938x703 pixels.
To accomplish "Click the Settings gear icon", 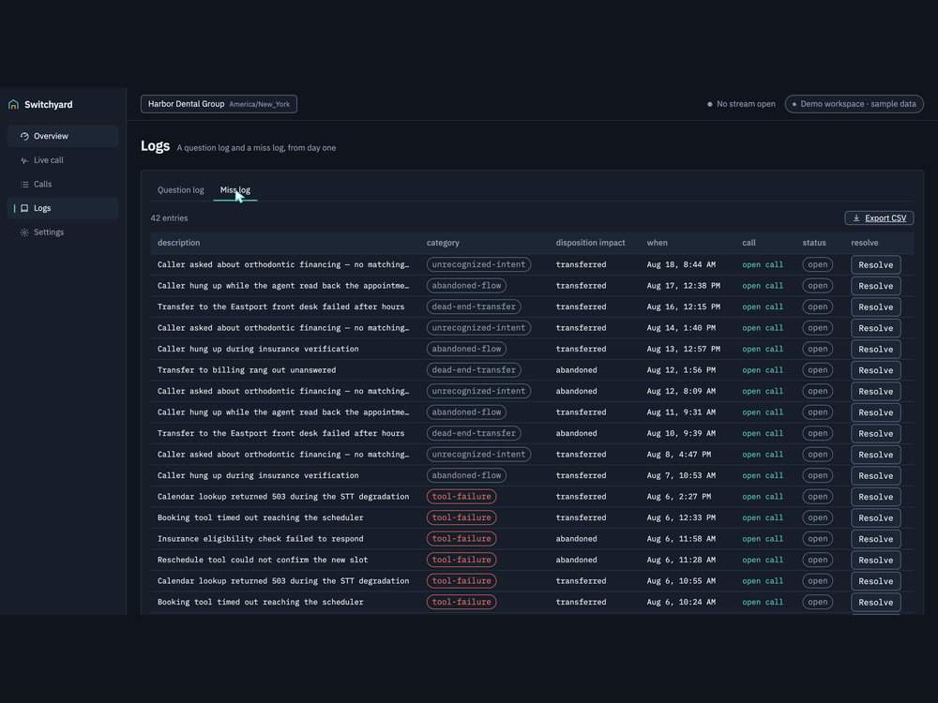I will point(24,232).
